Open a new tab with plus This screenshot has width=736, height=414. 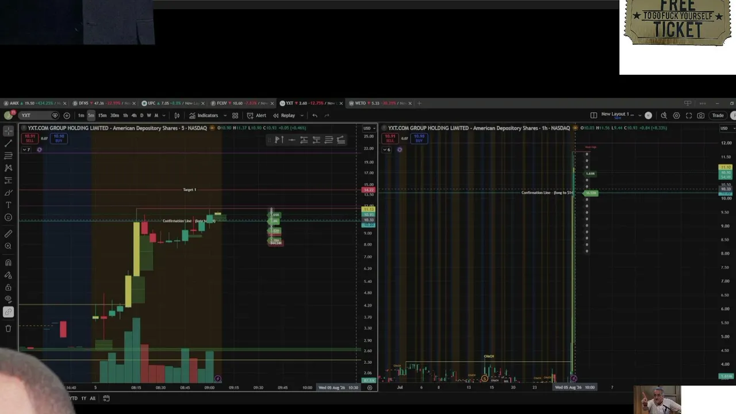coord(419,103)
